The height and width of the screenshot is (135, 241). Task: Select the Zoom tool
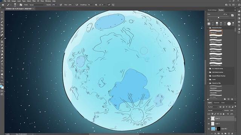(x=2, y=77)
